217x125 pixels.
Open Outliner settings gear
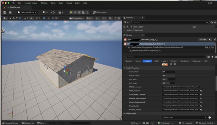point(215,22)
